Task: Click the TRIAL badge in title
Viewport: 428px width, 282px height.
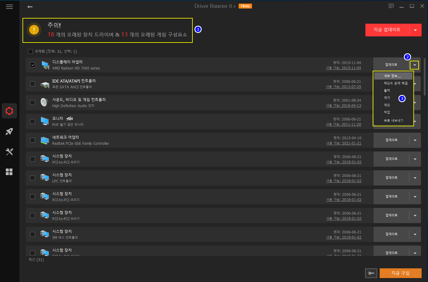Action: (245, 6)
